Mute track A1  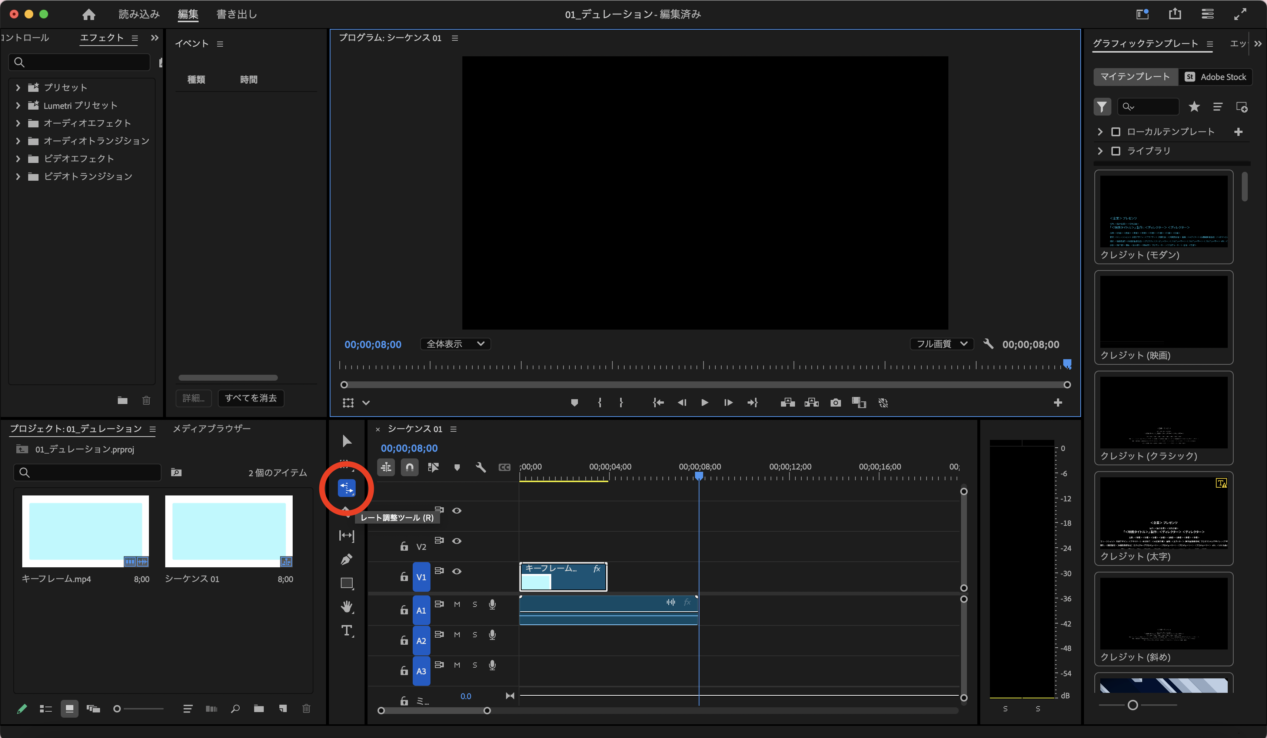coord(456,604)
